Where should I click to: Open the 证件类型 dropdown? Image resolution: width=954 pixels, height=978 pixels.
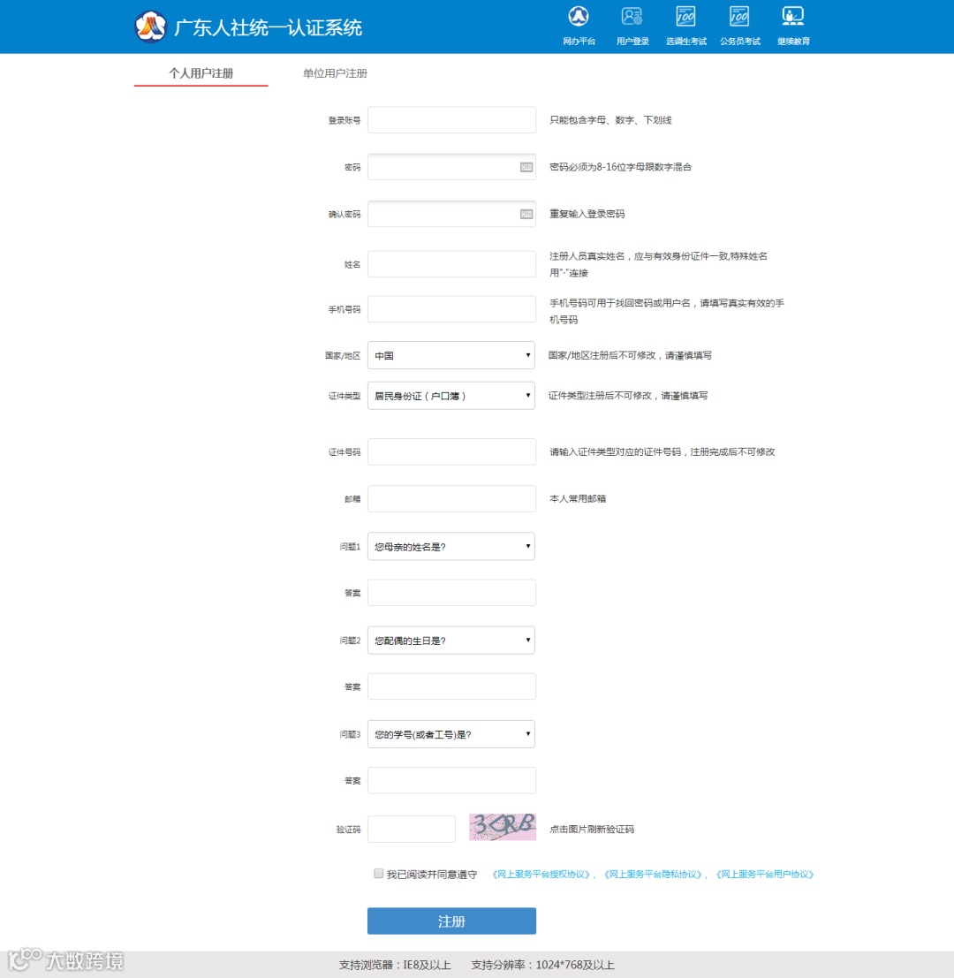451,396
